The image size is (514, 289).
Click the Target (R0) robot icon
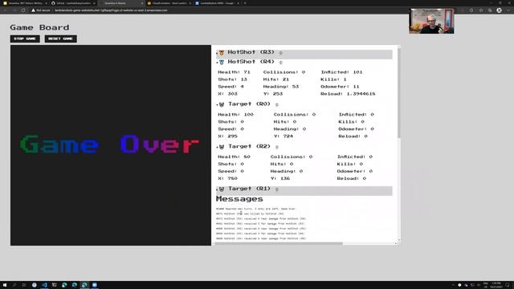click(222, 104)
